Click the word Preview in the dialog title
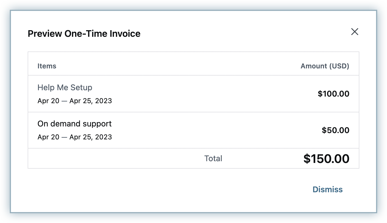This screenshot has height=223, width=387. [x=45, y=34]
